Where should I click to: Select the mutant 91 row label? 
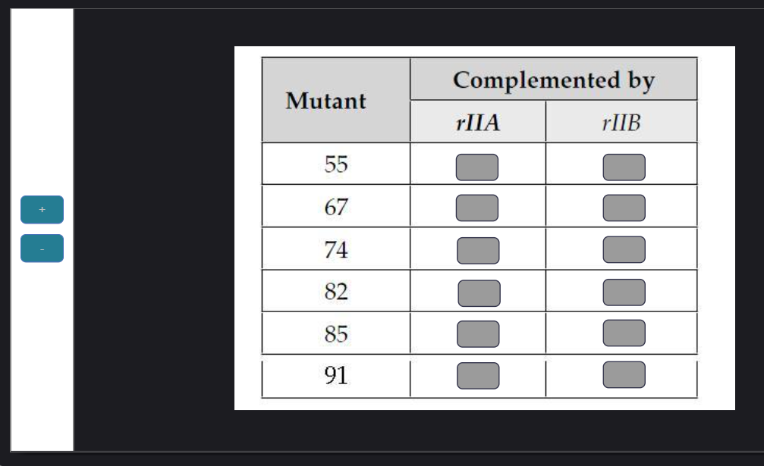tap(336, 373)
